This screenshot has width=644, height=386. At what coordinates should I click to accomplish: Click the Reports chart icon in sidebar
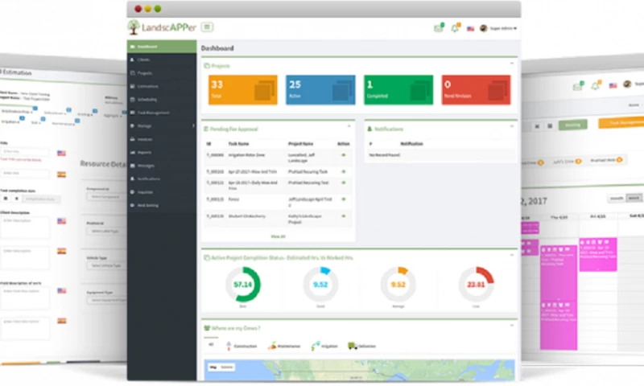[132, 152]
